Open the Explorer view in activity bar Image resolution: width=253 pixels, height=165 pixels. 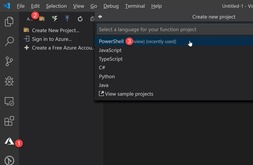point(9,22)
